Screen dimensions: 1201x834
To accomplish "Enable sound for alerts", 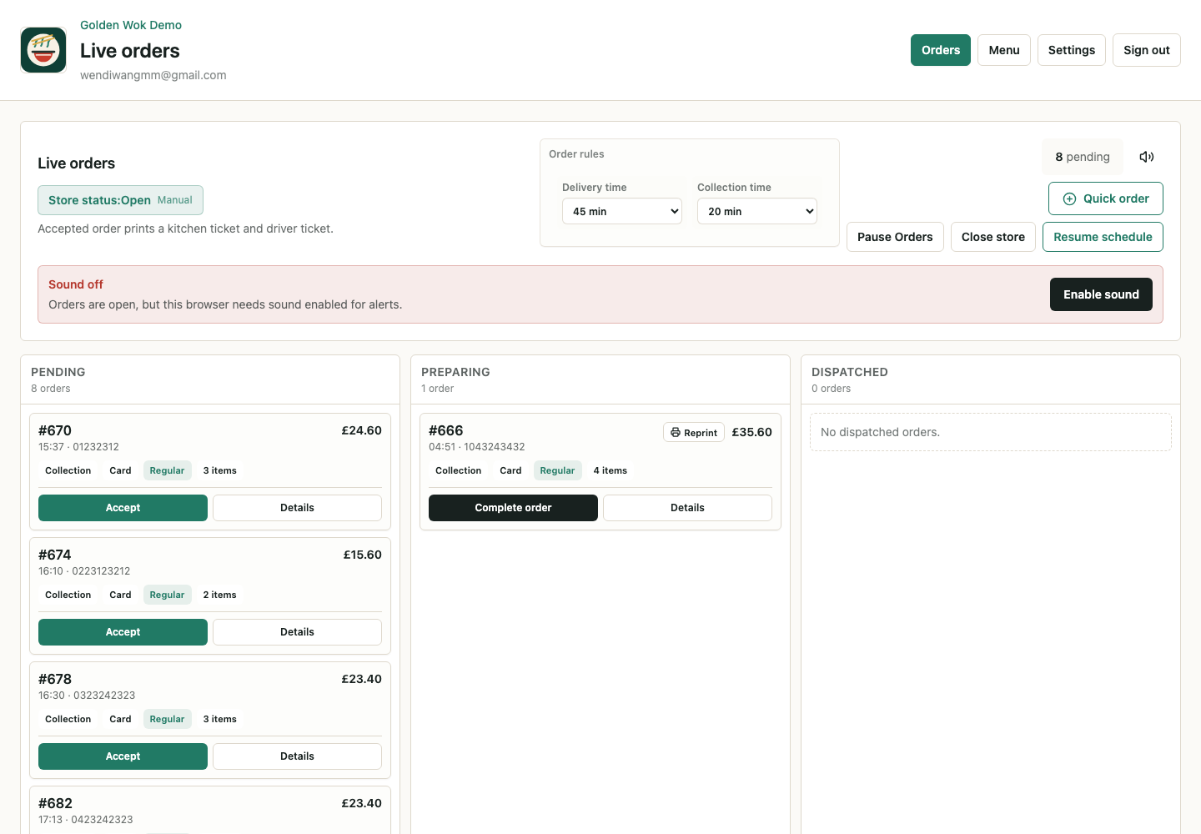I will point(1101,294).
